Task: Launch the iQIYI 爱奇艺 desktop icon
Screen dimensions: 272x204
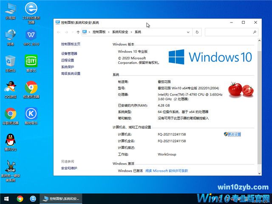Action: tap(31, 63)
